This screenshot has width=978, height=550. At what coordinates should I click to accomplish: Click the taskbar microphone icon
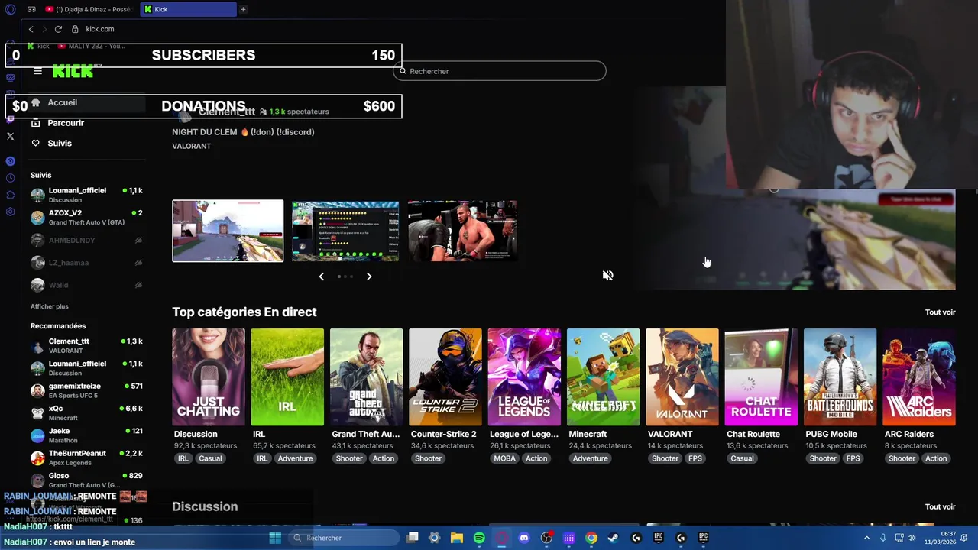tap(883, 538)
